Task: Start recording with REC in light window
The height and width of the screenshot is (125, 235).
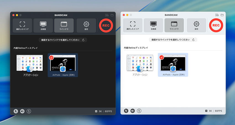Action: pos(216,25)
